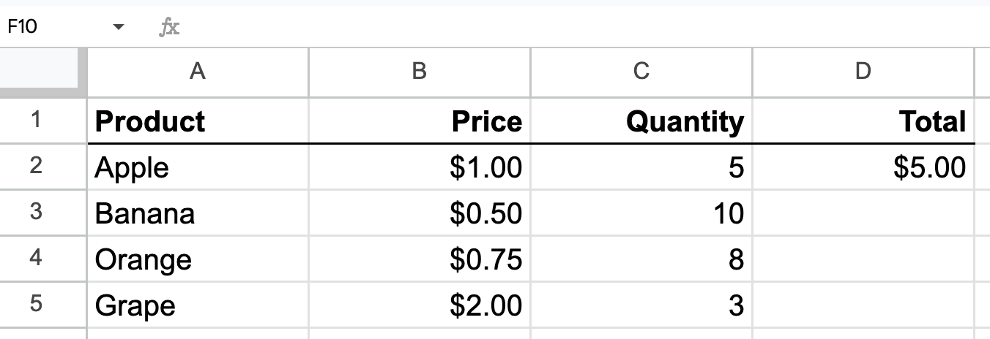Open the name box dropdown arrow
Image resolution: width=990 pixels, height=339 pixels.
(x=118, y=28)
